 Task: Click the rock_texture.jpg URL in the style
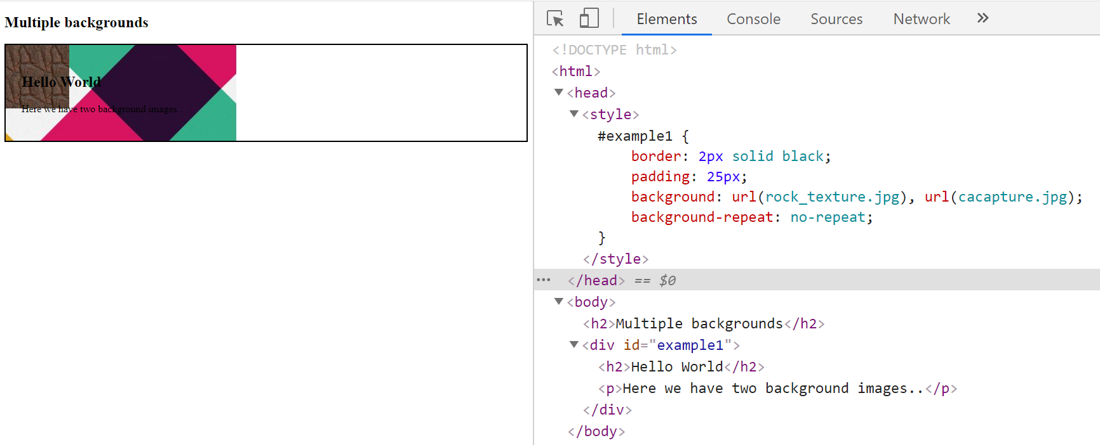coord(832,197)
